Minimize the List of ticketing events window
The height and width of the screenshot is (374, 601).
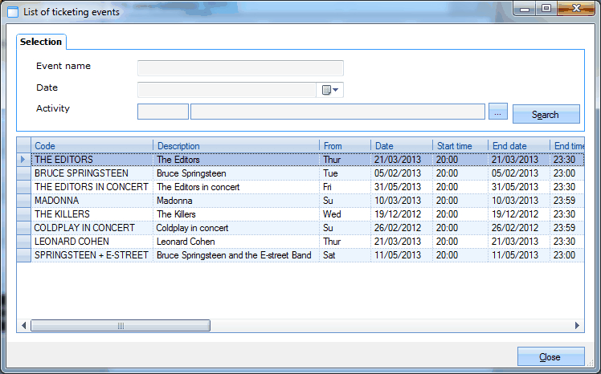(x=525, y=9)
